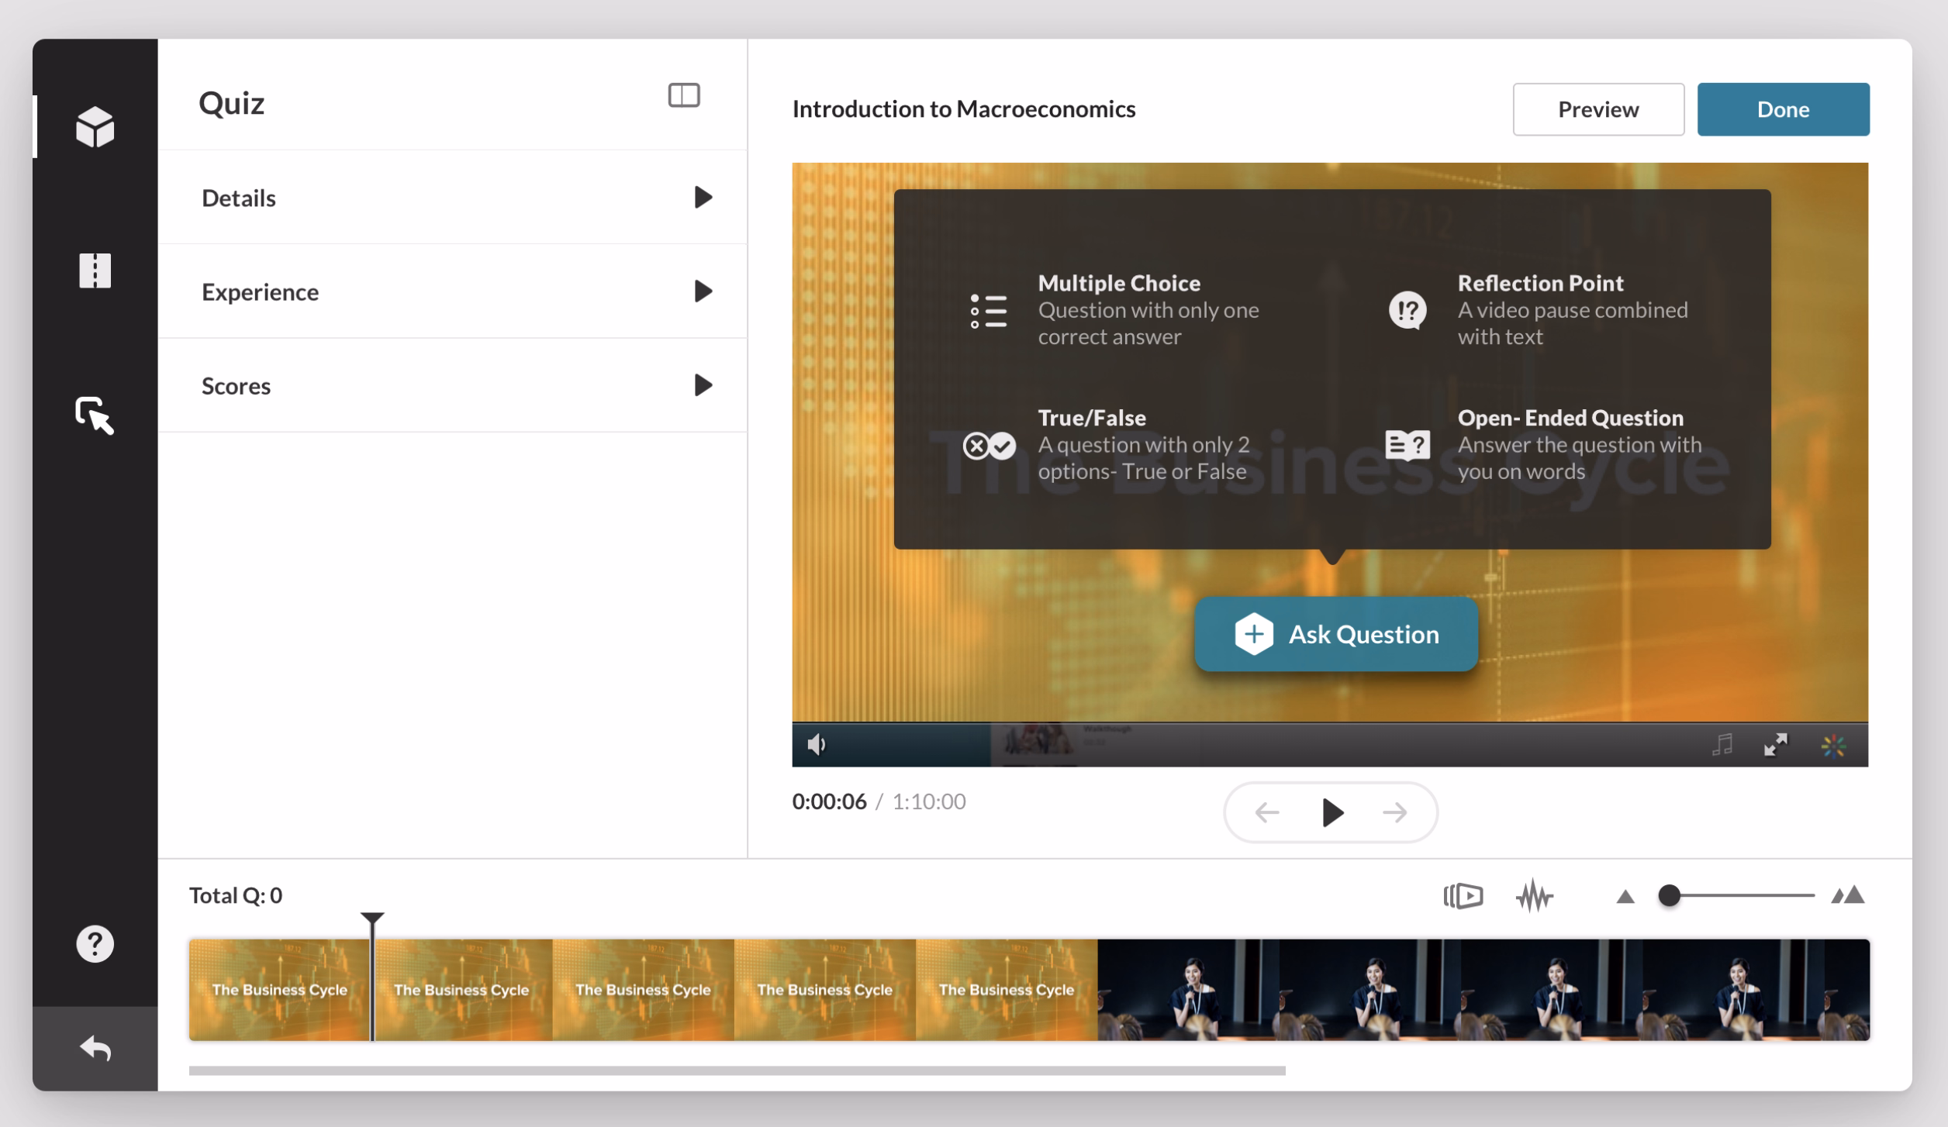This screenshot has width=1948, height=1127.
Task: Expand the Experience section
Action: pyautogui.click(x=452, y=291)
